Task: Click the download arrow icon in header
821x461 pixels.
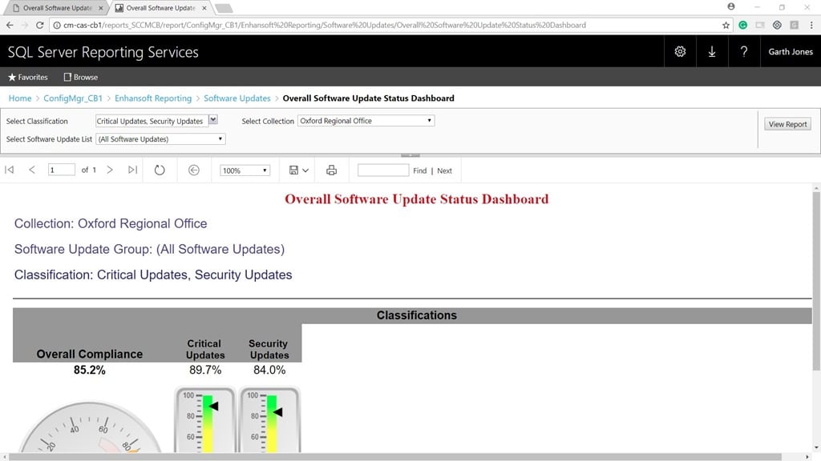Action: 712,52
